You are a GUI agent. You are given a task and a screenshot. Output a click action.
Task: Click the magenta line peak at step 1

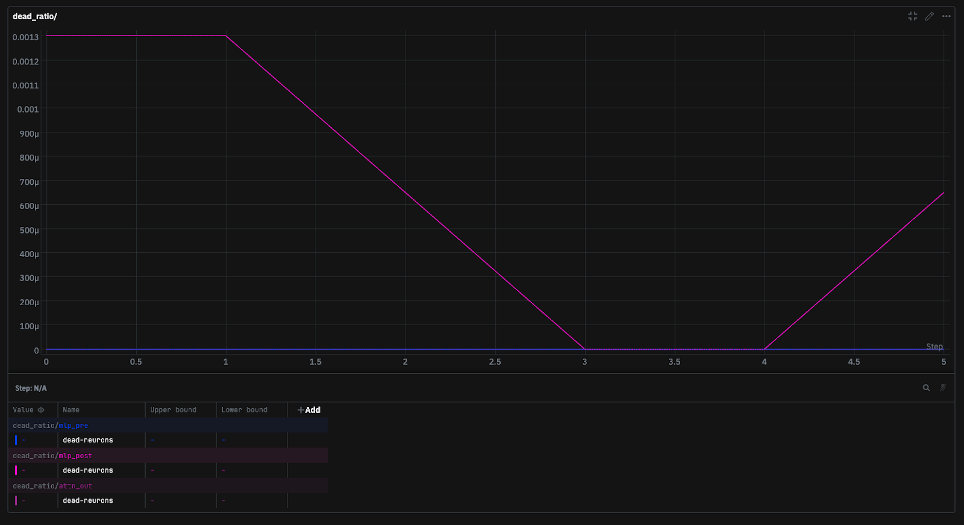click(226, 36)
